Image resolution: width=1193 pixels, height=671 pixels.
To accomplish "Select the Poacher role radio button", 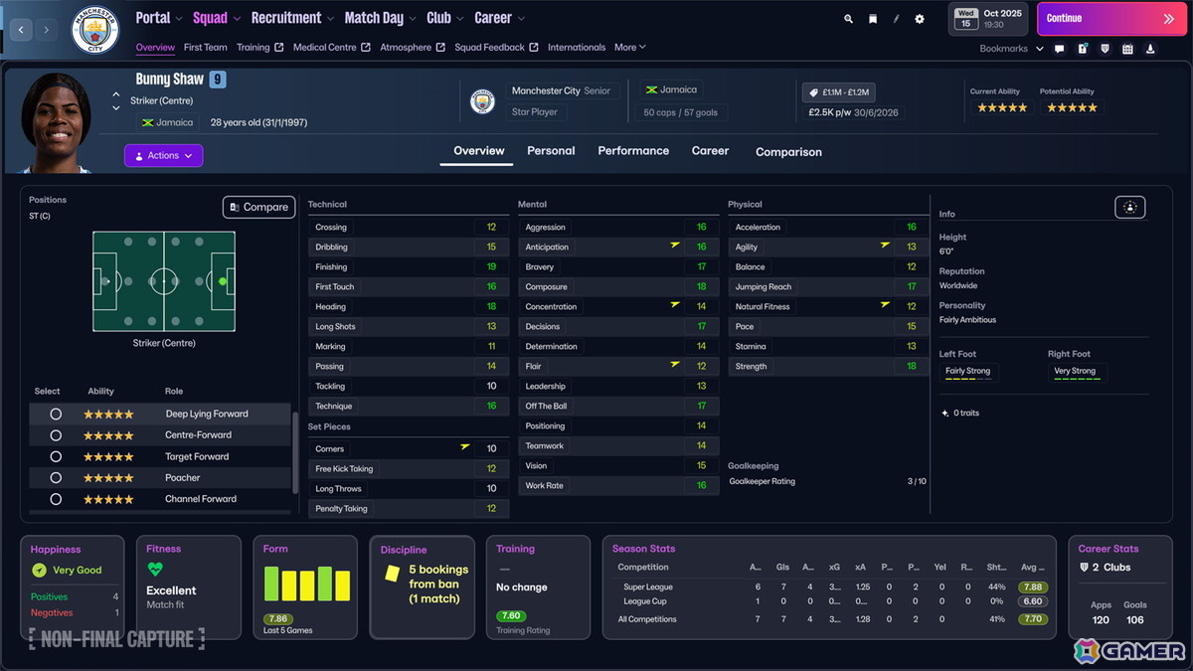I will coord(56,477).
